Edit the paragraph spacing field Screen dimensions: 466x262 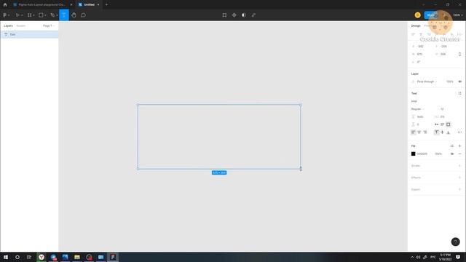pyautogui.click(x=419, y=124)
